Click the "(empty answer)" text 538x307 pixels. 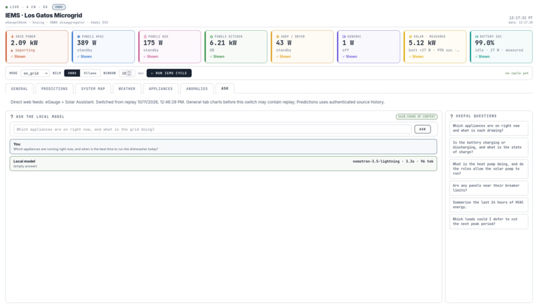click(25, 166)
